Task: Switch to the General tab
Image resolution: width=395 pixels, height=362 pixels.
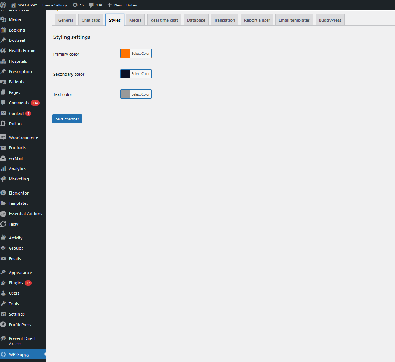Action: pos(65,20)
